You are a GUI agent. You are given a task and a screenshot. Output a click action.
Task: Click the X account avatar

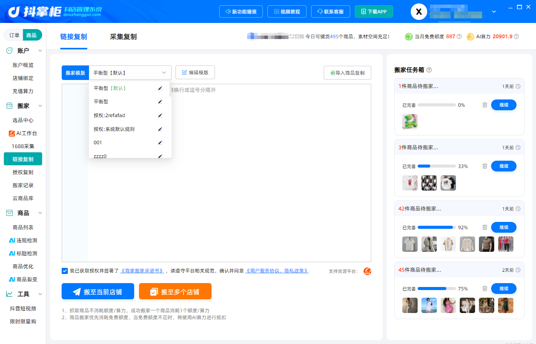click(x=419, y=12)
